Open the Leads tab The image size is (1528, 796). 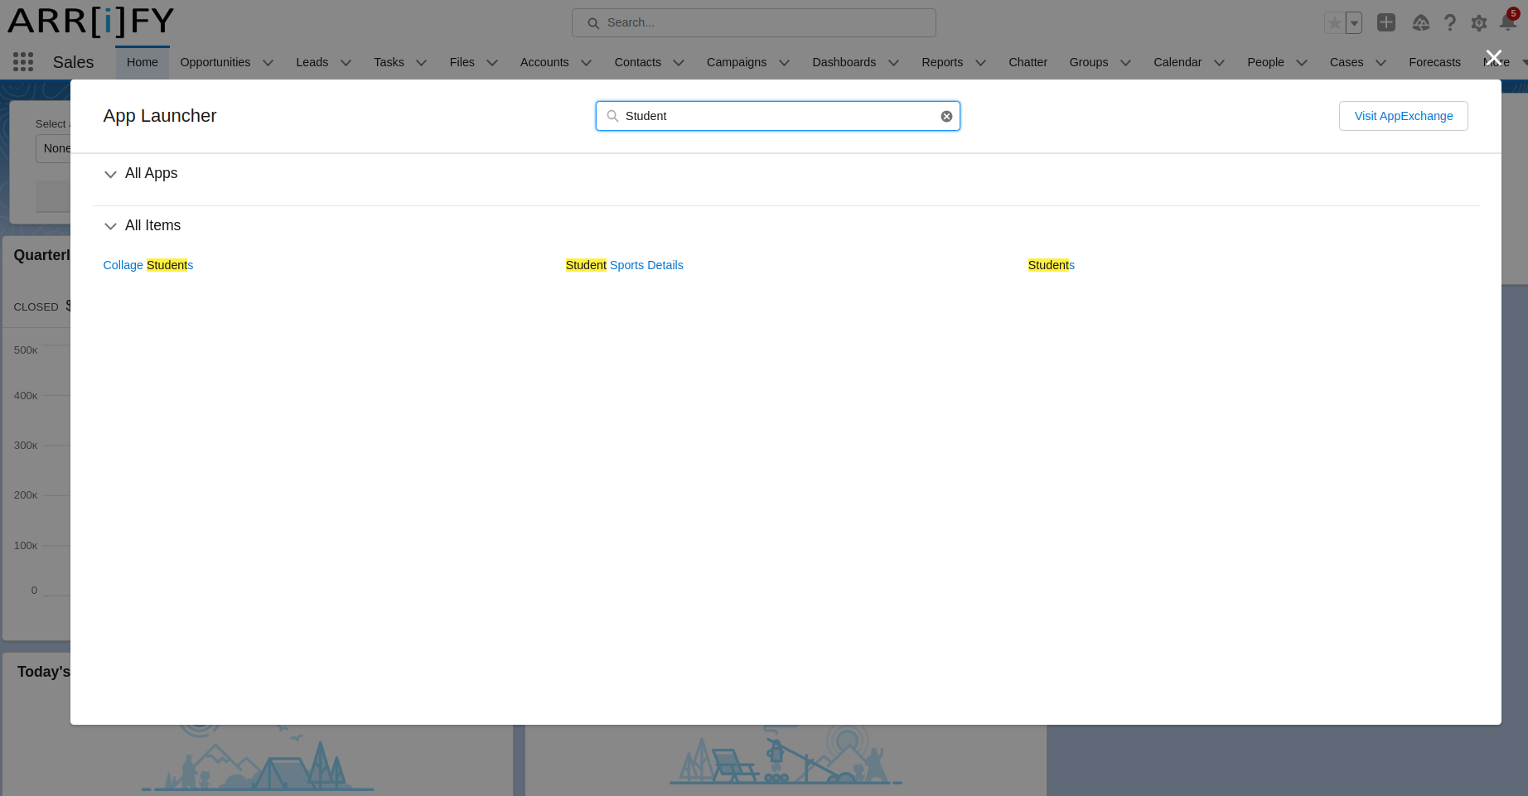(312, 62)
